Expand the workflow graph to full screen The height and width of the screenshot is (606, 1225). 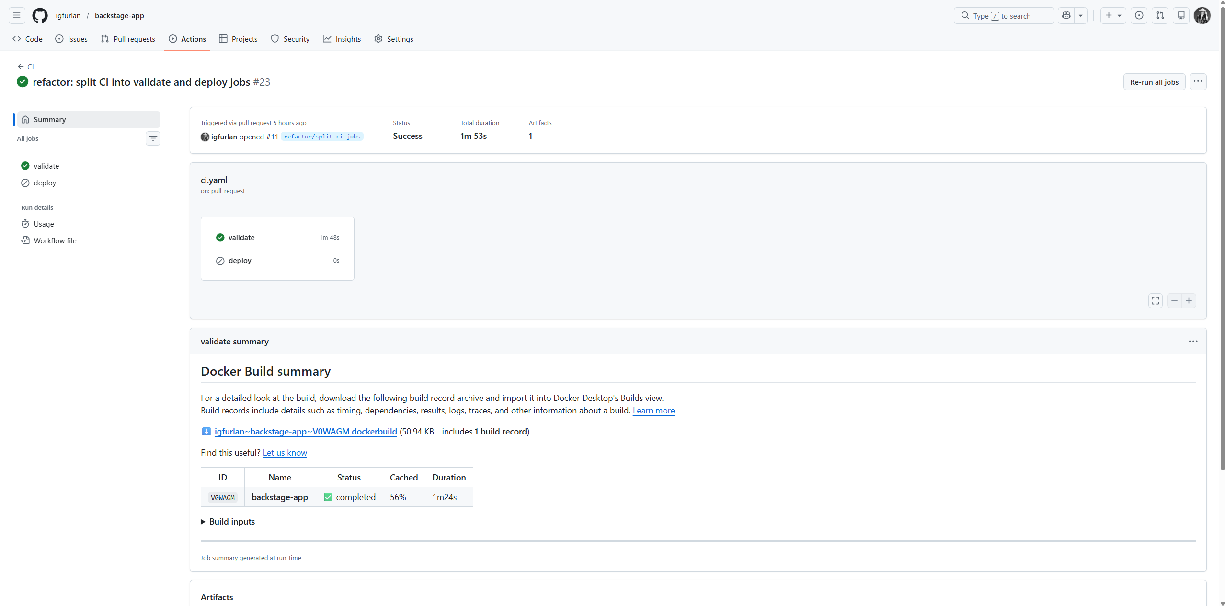pos(1155,300)
